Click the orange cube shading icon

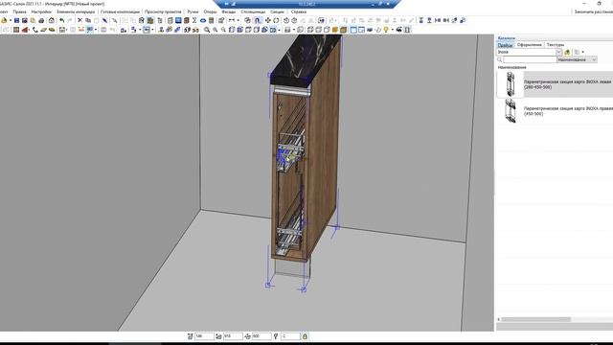pos(335,30)
